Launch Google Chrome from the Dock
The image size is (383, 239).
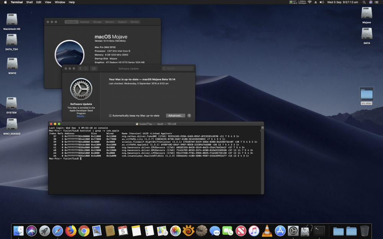pyautogui.click(x=84, y=231)
